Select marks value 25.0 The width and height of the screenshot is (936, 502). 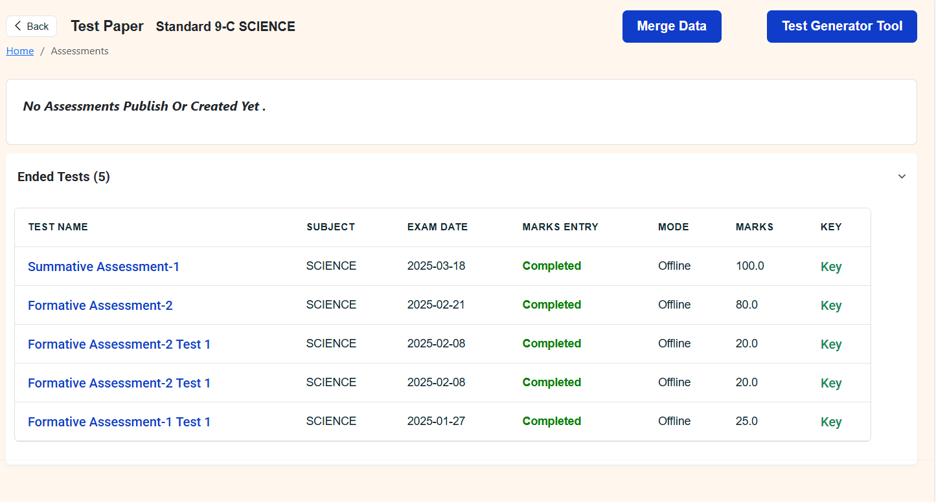tap(747, 421)
